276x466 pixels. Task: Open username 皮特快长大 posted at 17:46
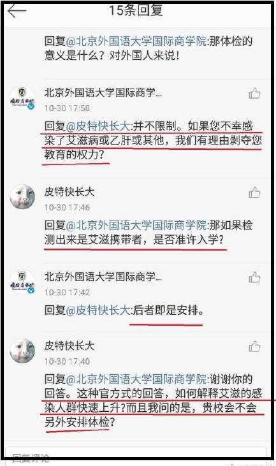click(x=69, y=192)
